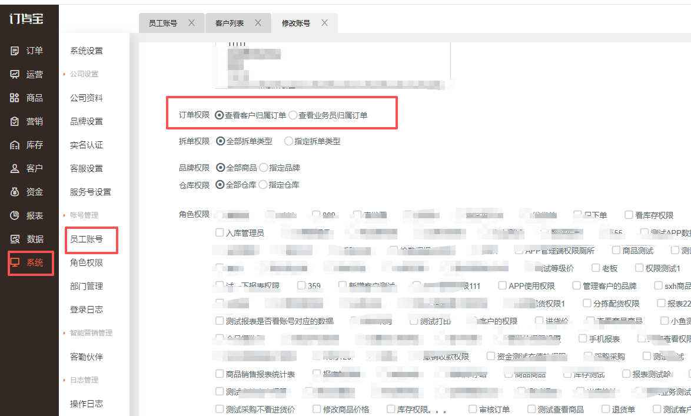Close the 修改账号 tab
Viewport: 691px width, 416px height.
pyautogui.click(x=324, y=23)
